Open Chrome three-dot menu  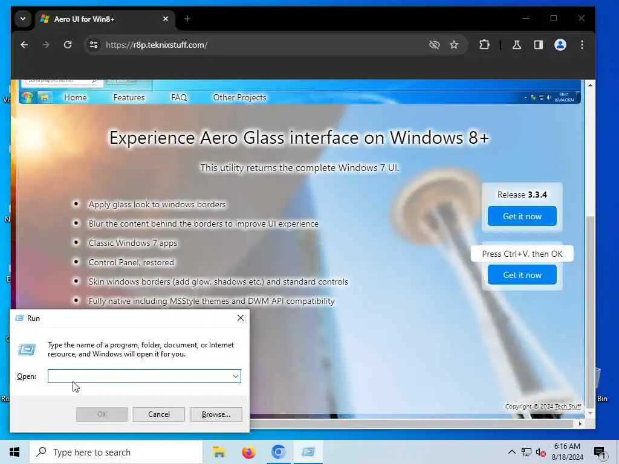[582, 45]
